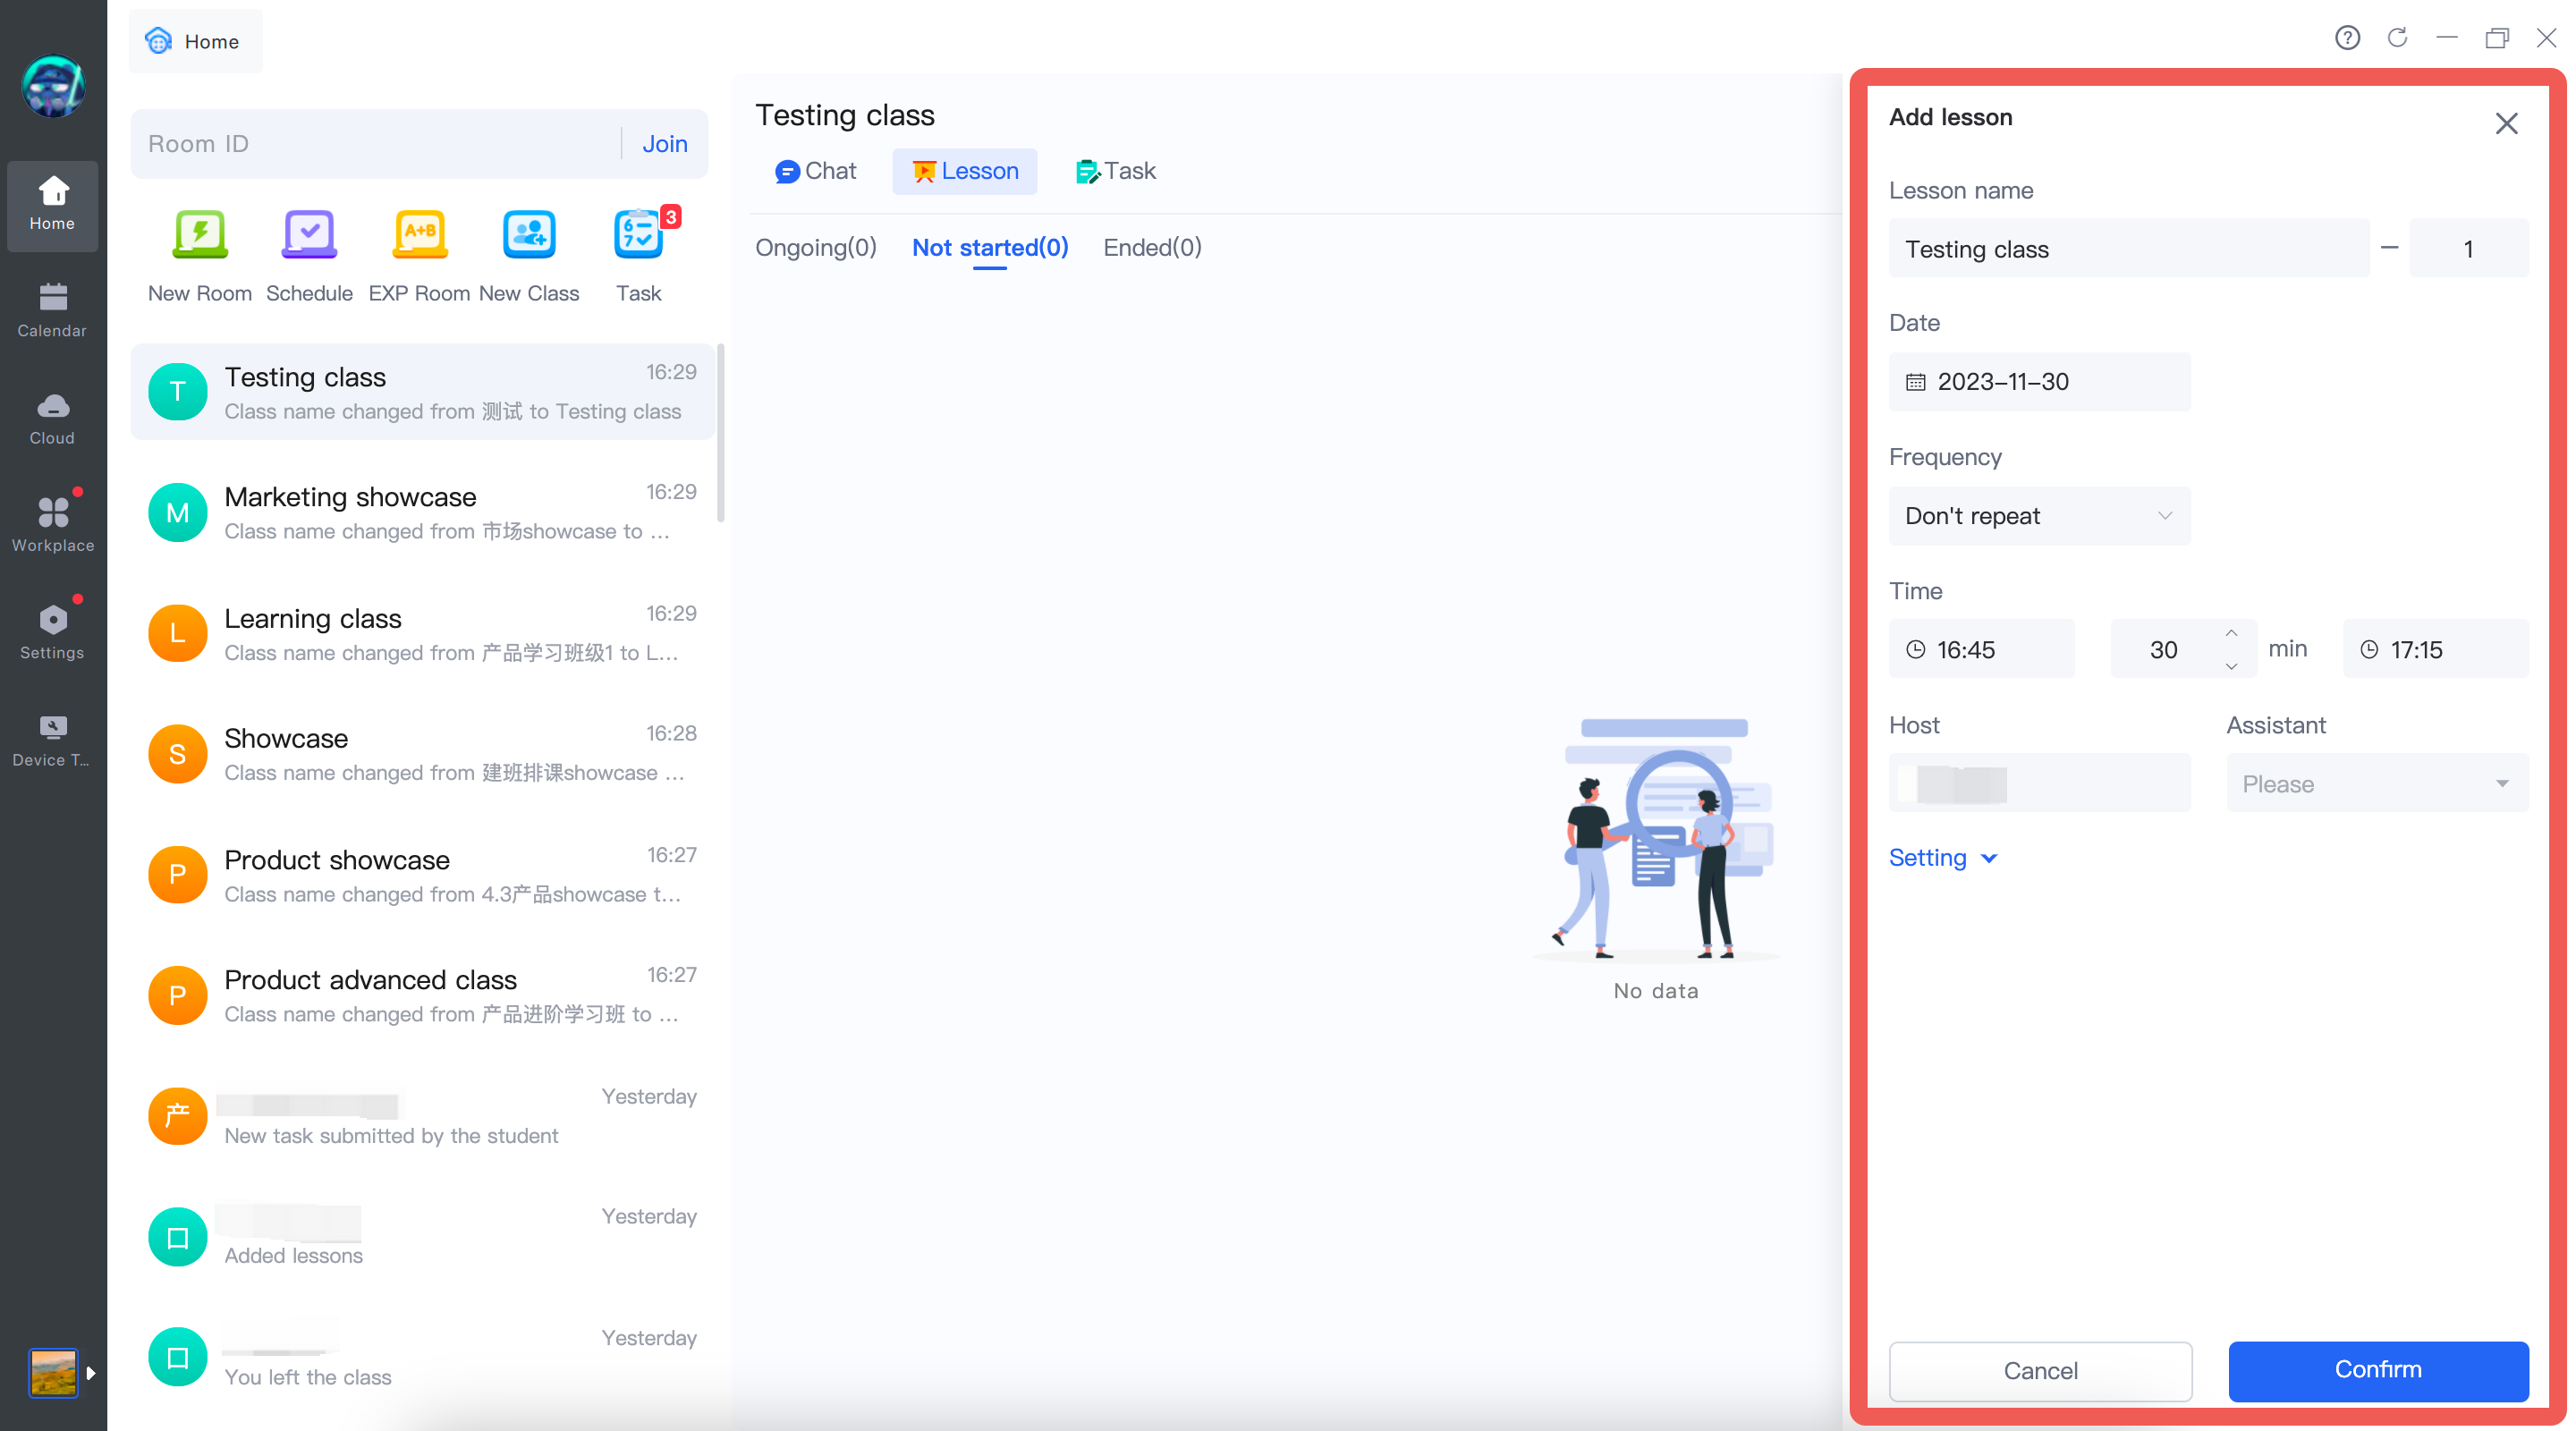Increase duration minutes with up arrow
2576x1431 pixels.
pyautogui.click(x=2231, y=634)
